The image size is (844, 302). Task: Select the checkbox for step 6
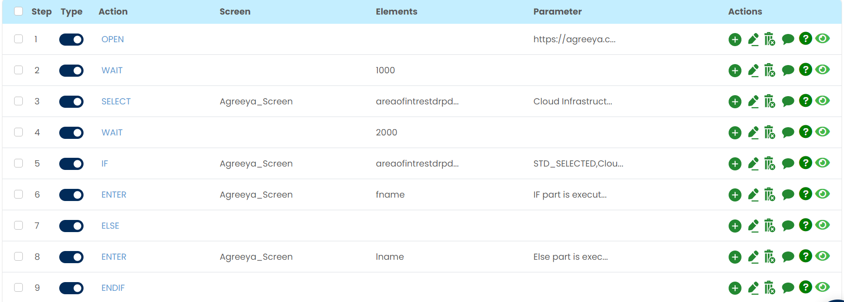click(x=18, y=194)
